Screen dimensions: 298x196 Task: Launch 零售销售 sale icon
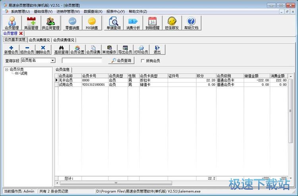pos(72,23)
